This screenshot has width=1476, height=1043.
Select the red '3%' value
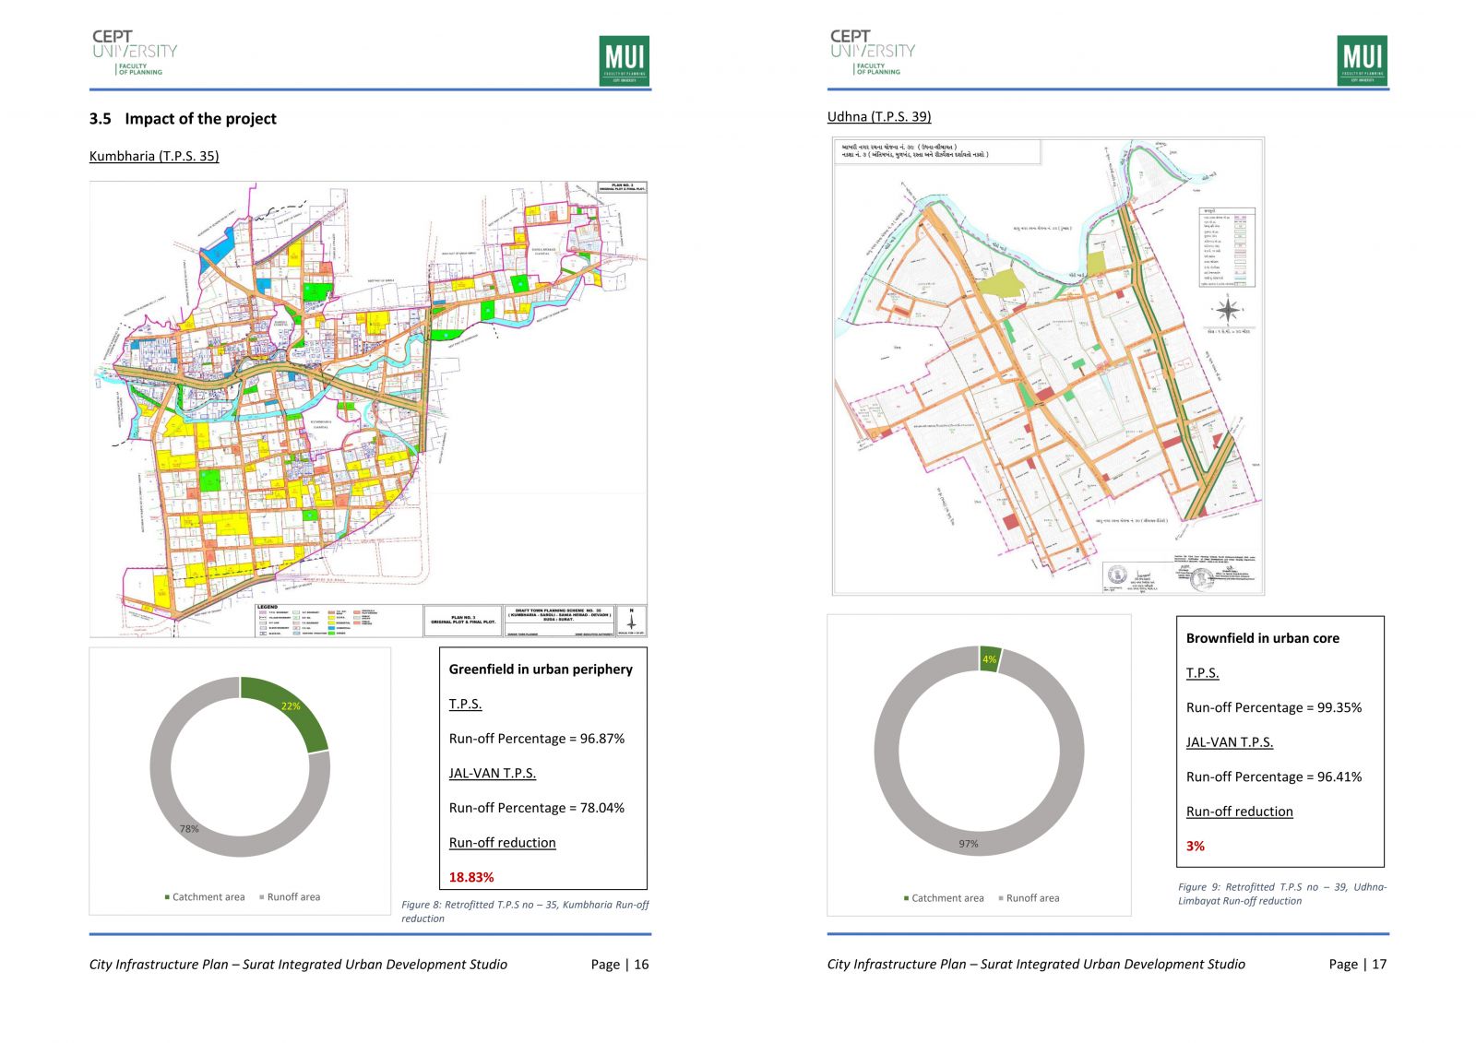pos(1196,846)
